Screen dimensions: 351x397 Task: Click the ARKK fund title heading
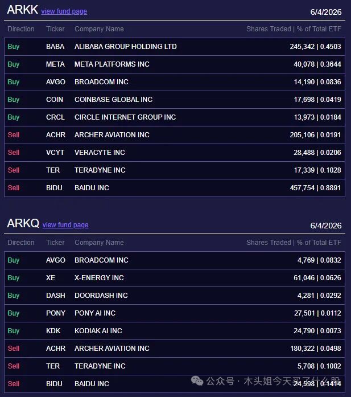tap(23, 10)
